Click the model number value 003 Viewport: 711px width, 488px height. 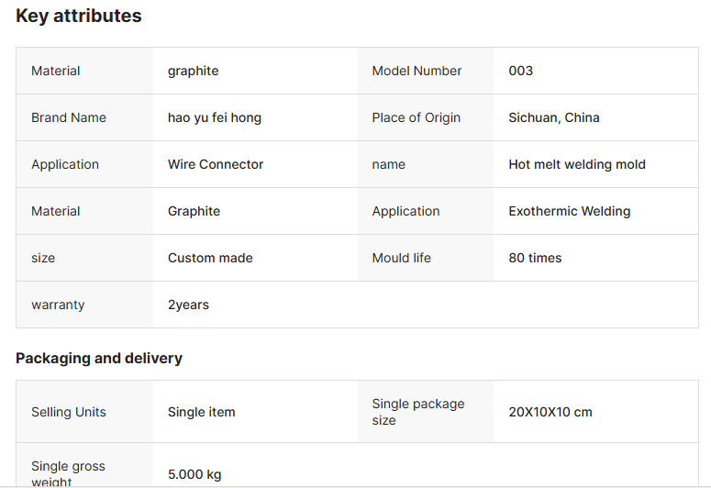520,71
